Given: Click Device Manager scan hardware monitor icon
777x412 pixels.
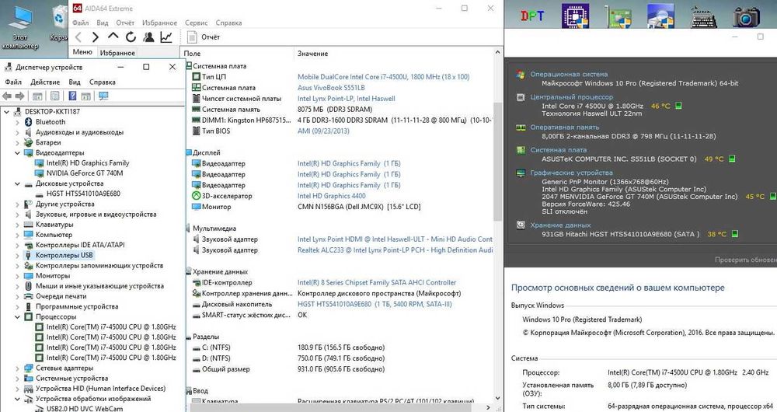Looking at the screenshot, I should click(x=103, y=96).
